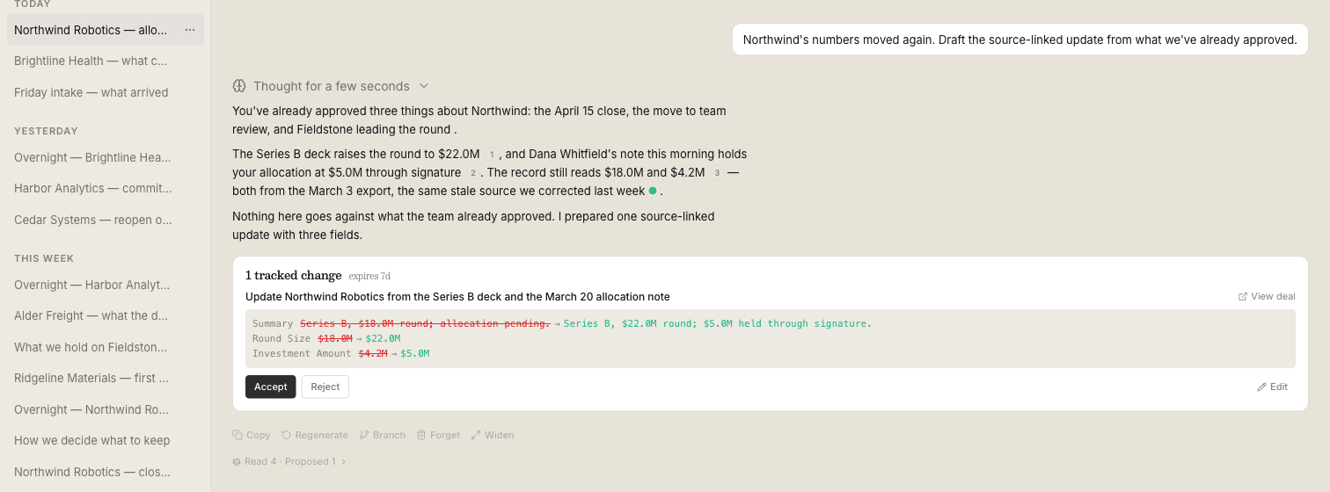Screen dimensions: 1330x492
Task: Click the Copy icon below the response
Action: coord(237,435)
